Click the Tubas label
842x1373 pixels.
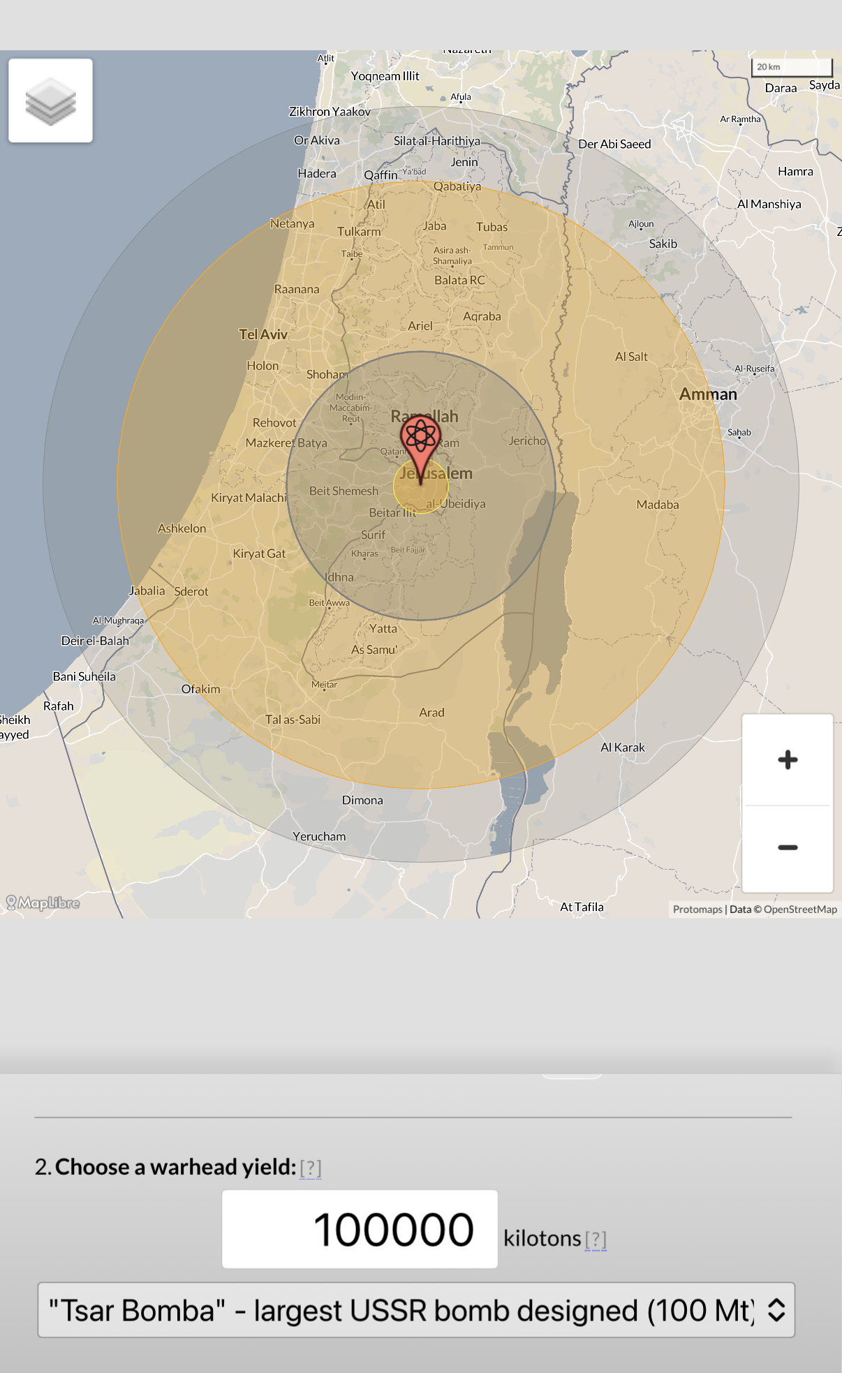coord(492,227)
